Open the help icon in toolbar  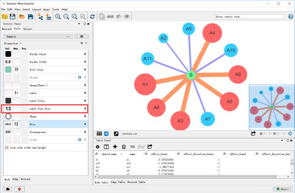[x=290, y=17]
